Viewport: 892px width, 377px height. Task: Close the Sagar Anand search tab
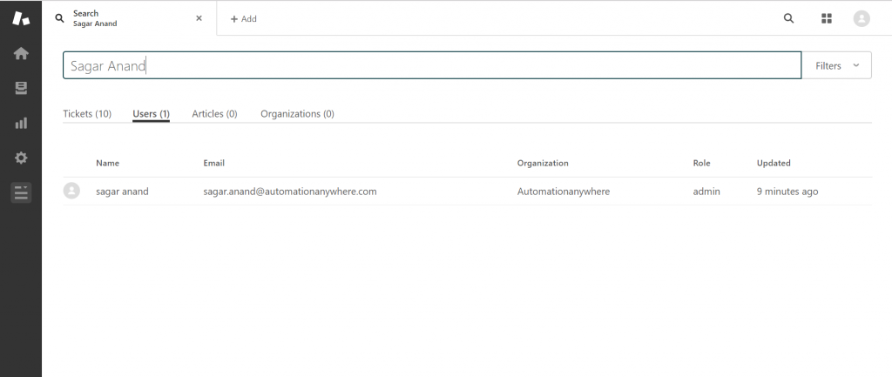199,18
